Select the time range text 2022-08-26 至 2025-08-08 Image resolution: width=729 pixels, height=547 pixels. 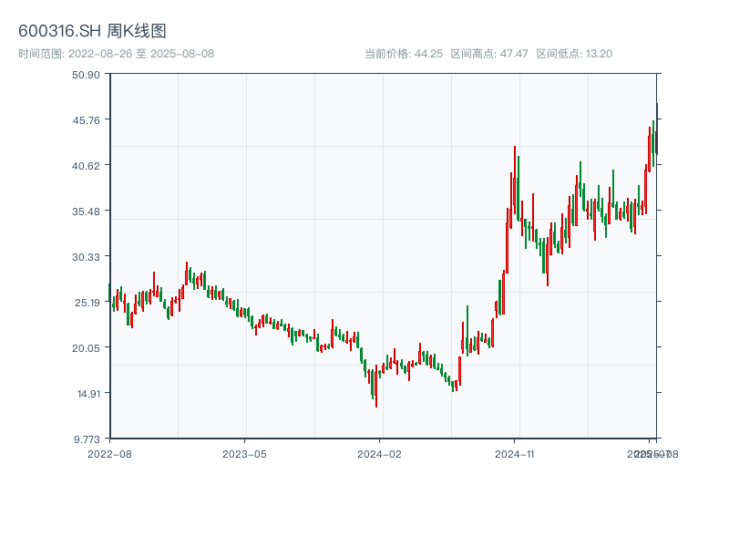[x=141, y=54]
